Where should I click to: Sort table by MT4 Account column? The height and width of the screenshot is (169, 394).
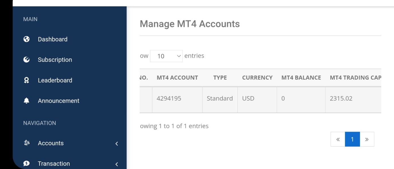(x=177, y=78)
